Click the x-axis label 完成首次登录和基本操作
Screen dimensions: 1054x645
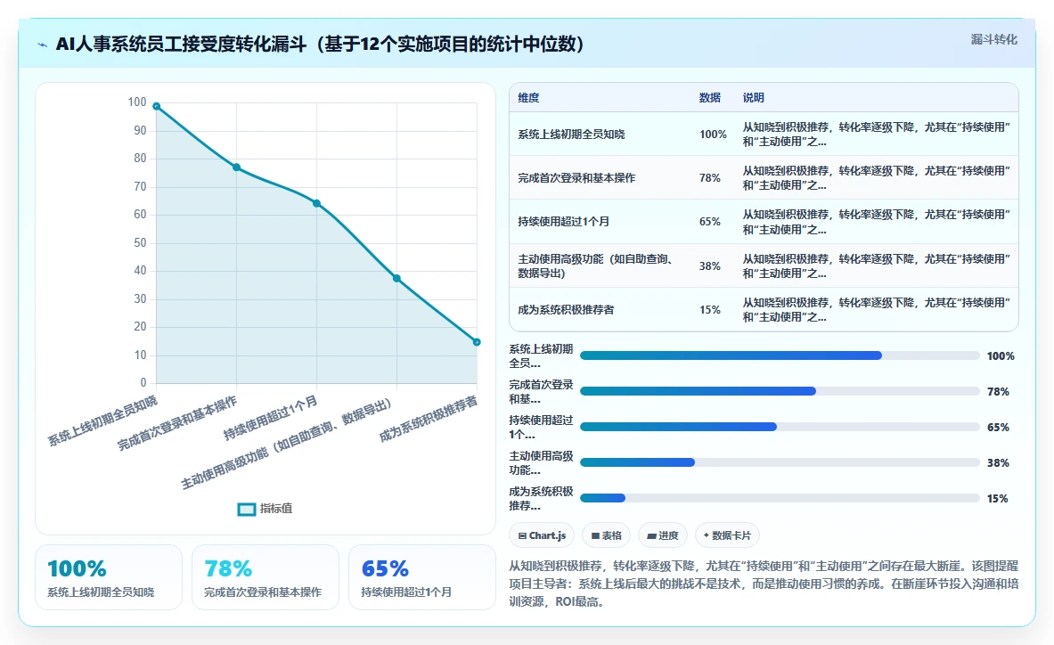177,423
